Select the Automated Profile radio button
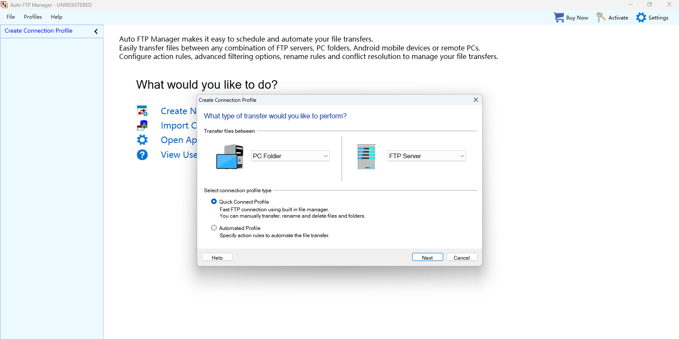The image size is (679, 339). [214, 228]
